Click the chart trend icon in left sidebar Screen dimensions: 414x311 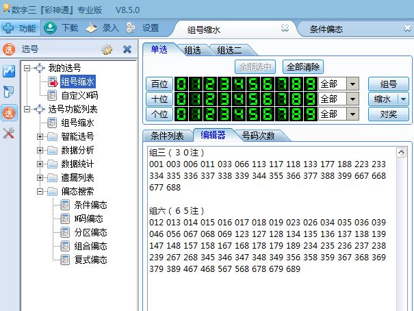click(10, 71)
